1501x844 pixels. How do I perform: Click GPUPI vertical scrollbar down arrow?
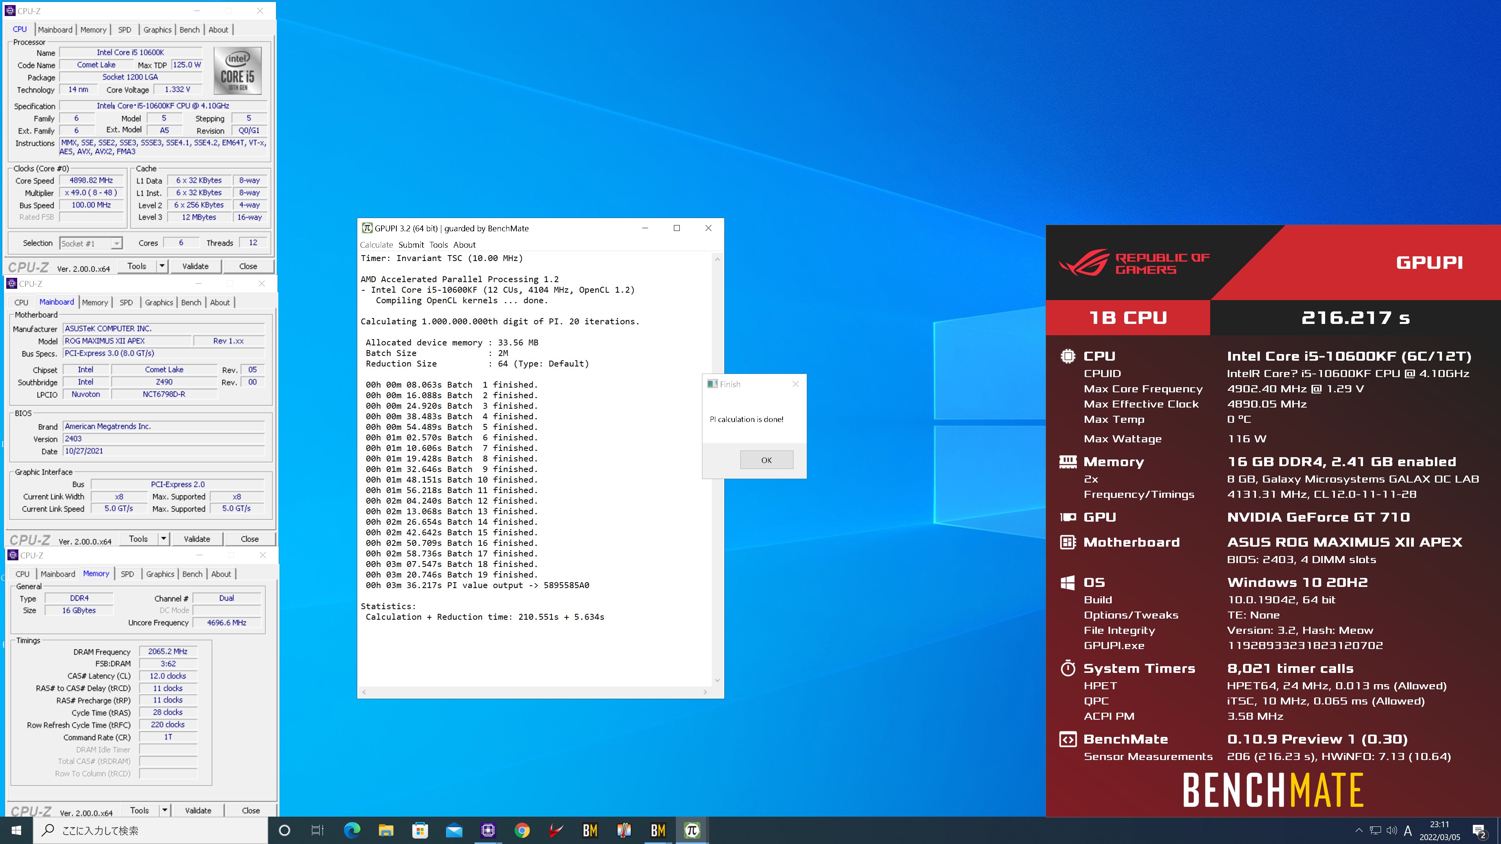pyautogui.click(x=717, y=680)
